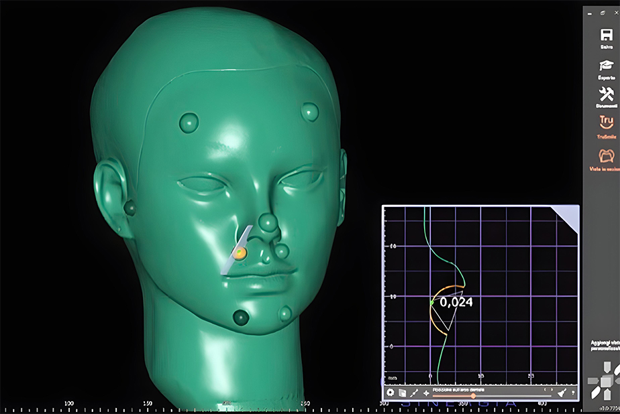Click the Salva (save) floppy disk icon
This screenshot has height=414, width=620.
606,35
